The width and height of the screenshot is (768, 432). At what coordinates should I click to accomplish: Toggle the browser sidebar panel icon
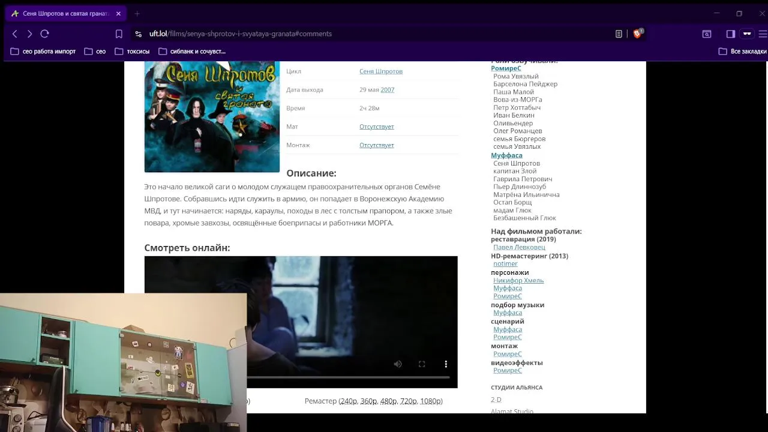tap(730, 34)
